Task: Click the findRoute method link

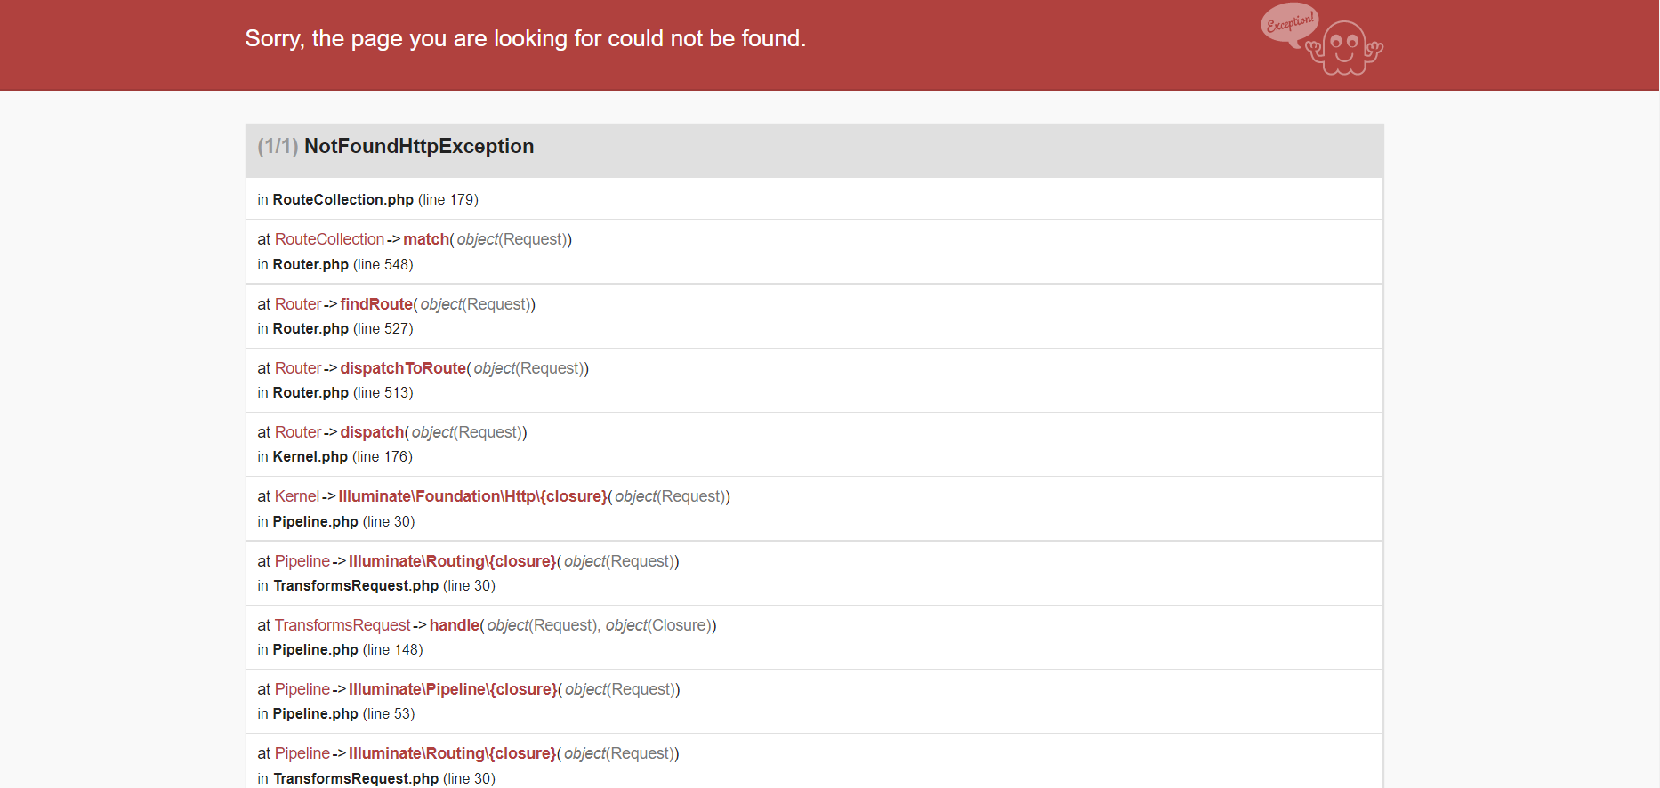Action: point(376,304)
